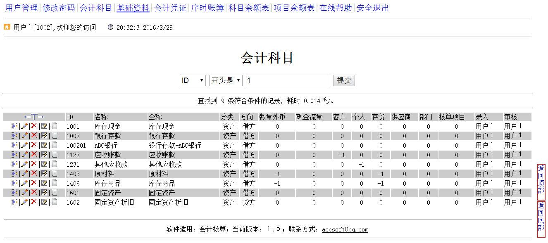Screen dimensions: 548x243
Task: Copy the ABC银行 record using the copy icon
Action: (54, 145)
